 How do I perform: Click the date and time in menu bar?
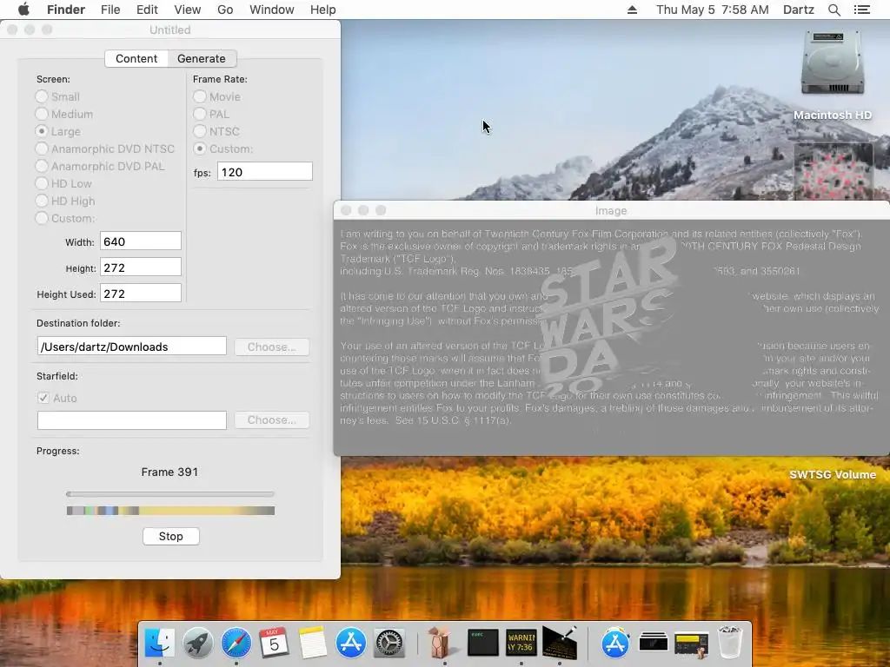pyautogui.click(x=713, y=10)
